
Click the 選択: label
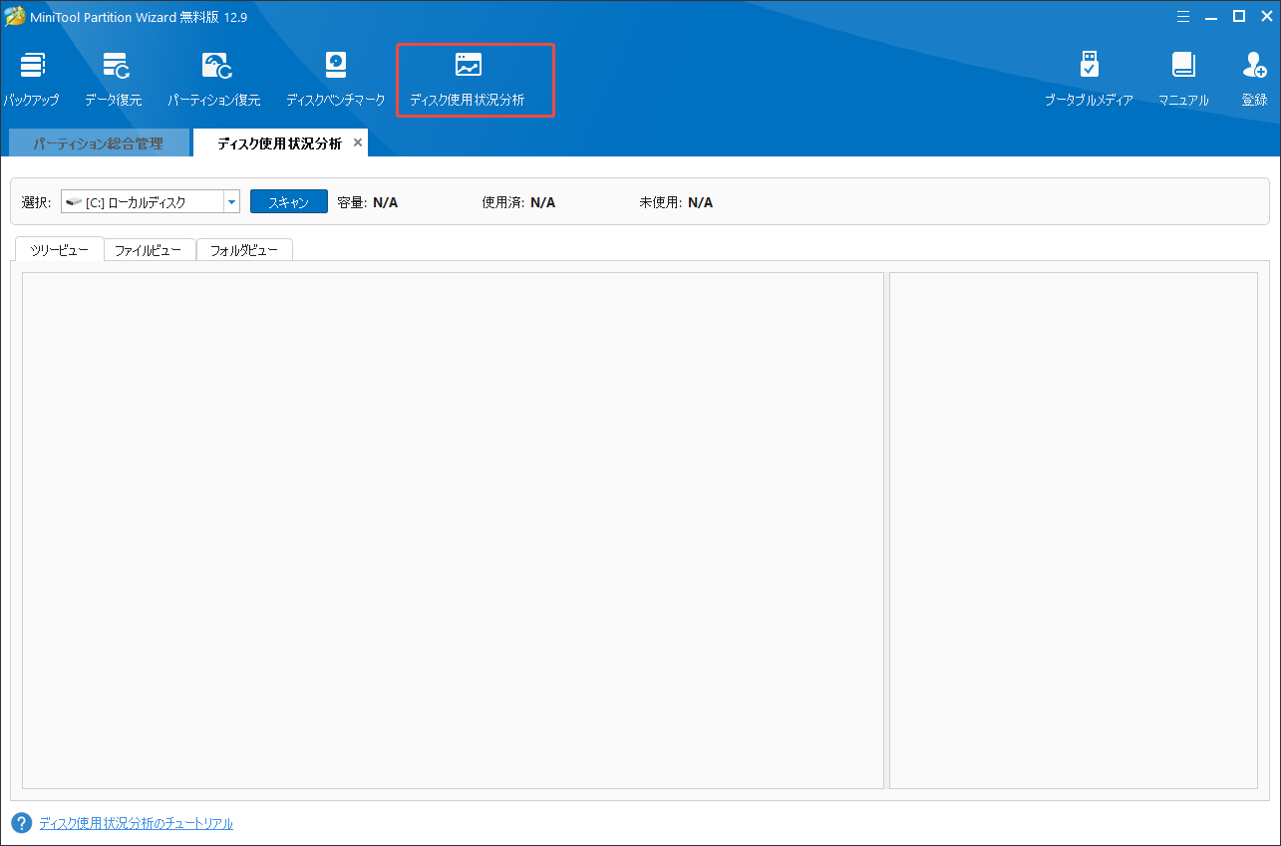[x=37, y=202]
